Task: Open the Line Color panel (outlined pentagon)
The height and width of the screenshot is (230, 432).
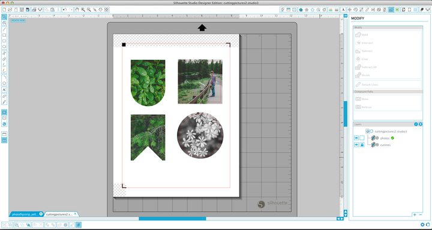Action: [x=313, y=10]
